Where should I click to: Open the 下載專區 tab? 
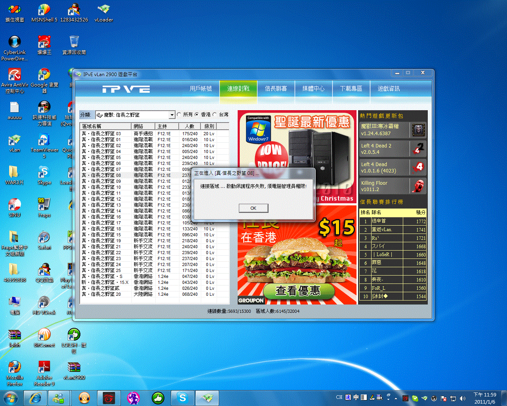click(351, 89)
